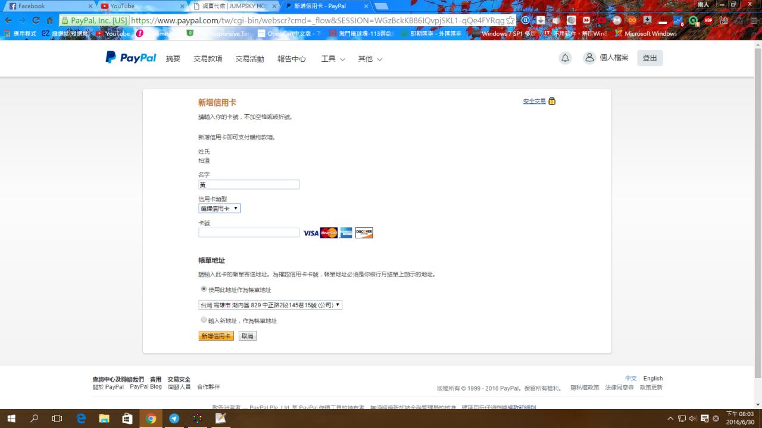Click the MasterCard logo
762x428 pixels.
(329, 233)
